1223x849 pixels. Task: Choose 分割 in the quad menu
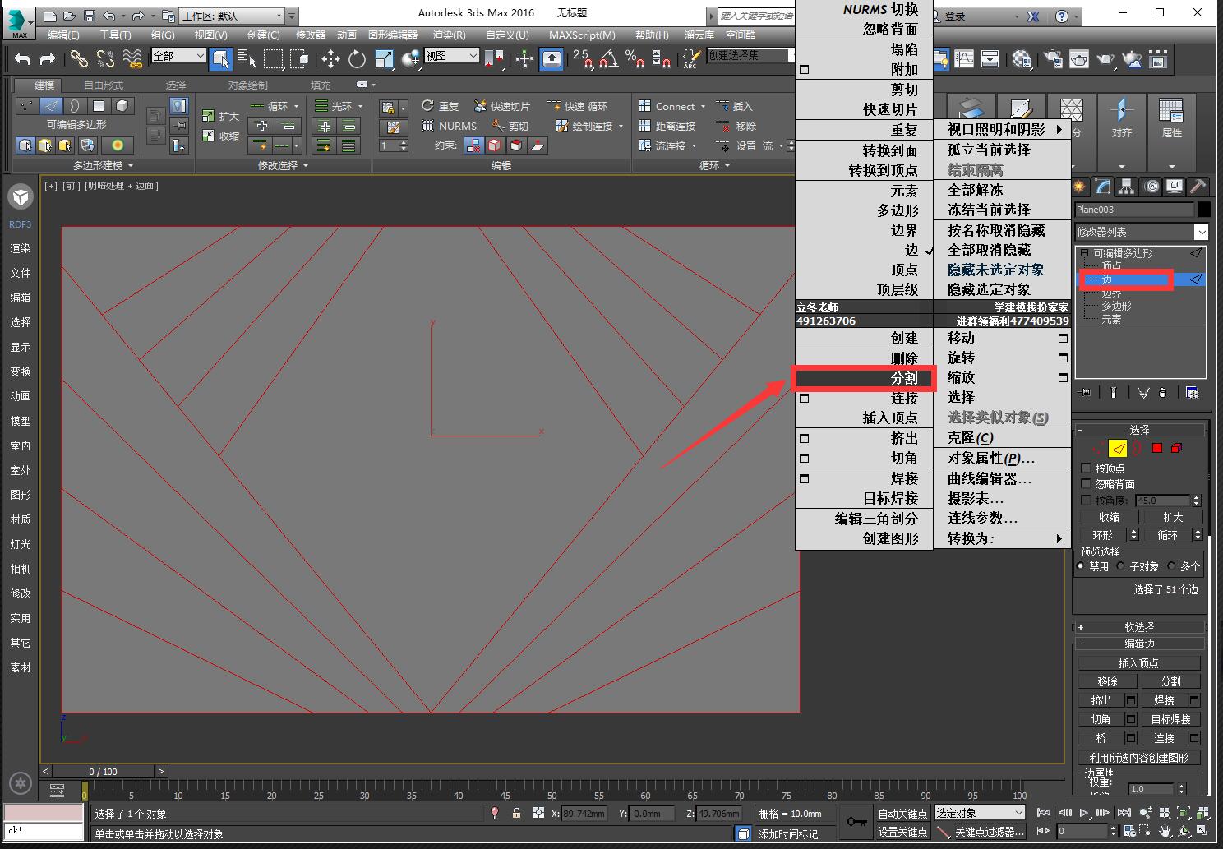[865, 378]
